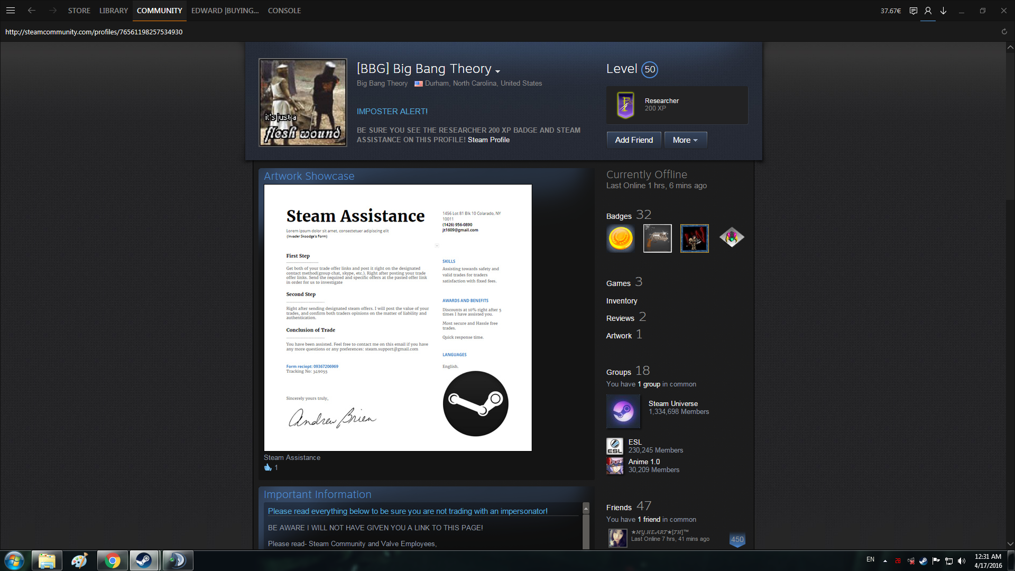Open the Researcher badge icon
The height and width of the screenshot is (571, 1015).
pos(625,105)
